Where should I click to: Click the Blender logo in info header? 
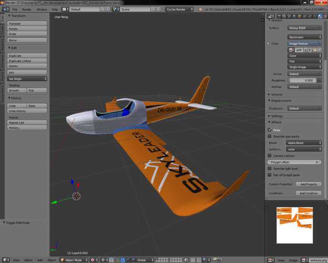click(x=200, y=10)
